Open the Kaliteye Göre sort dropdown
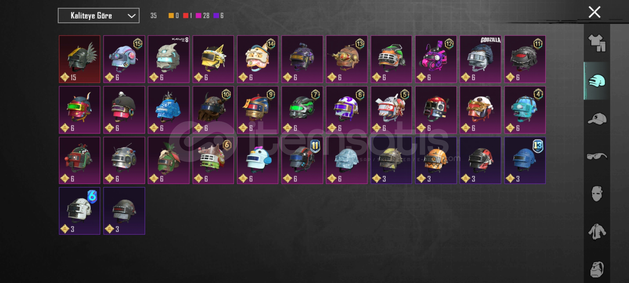 point(99,16)
